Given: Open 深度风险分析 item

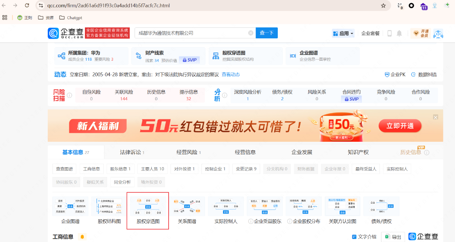Looking at the screenshot, I should coord(248,95).
